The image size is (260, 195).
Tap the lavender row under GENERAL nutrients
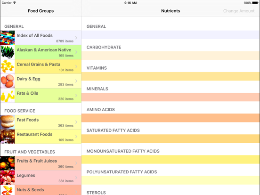click(170, 35)
